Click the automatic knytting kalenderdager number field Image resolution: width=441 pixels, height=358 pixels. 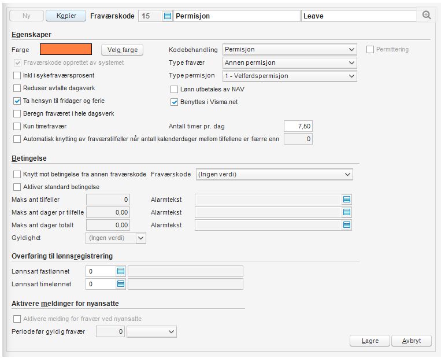point(298,139)
